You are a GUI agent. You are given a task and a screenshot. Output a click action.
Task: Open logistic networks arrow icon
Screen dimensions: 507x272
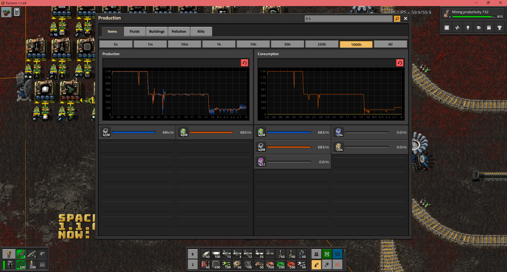pyautogui.click(x=468, y=28)
